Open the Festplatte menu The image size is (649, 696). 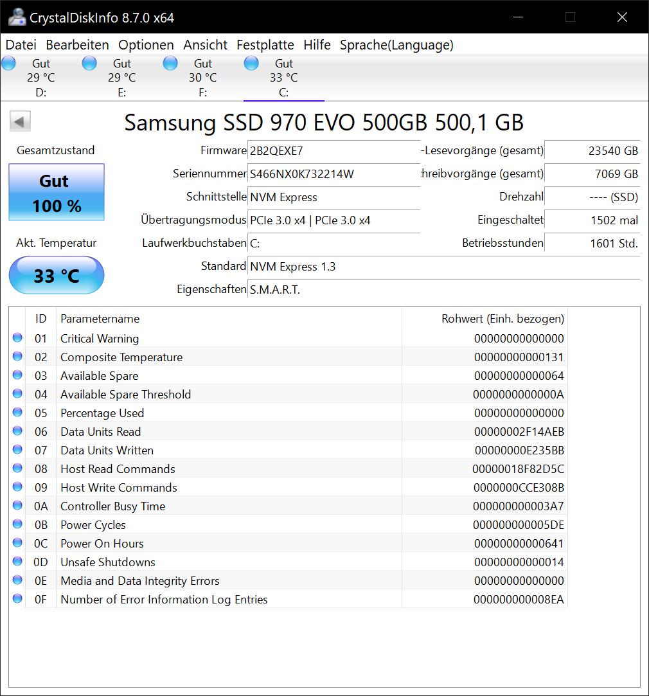265,45
